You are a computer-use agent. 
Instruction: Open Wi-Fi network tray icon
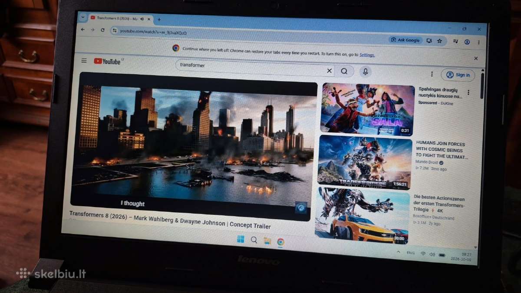coord(422,253)
